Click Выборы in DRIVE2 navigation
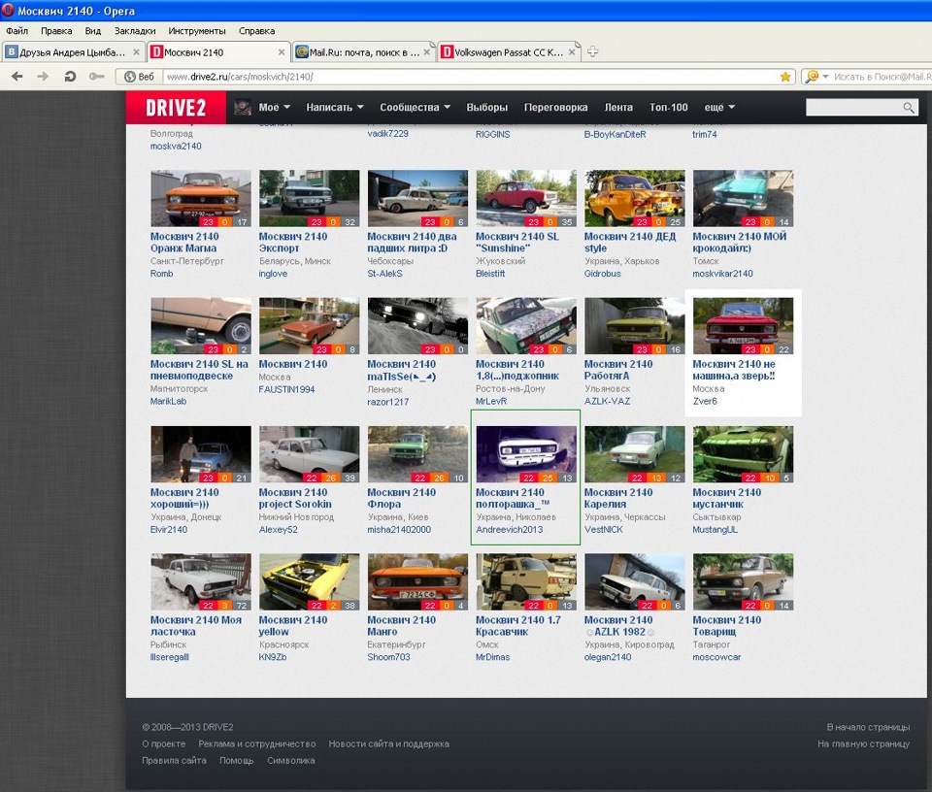Screen dimensions: 932x792 tap(486, 108)
